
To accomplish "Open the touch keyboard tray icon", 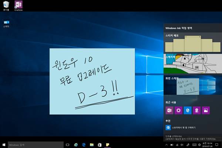I will coord(194,145).
